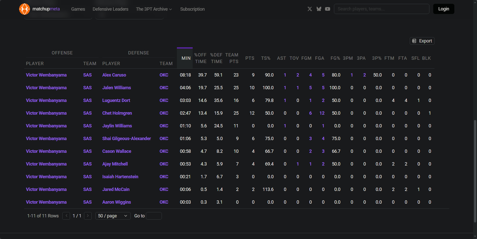Sort by TS% column header
Viewport: 477px width, 239px height.
(266, 58)
